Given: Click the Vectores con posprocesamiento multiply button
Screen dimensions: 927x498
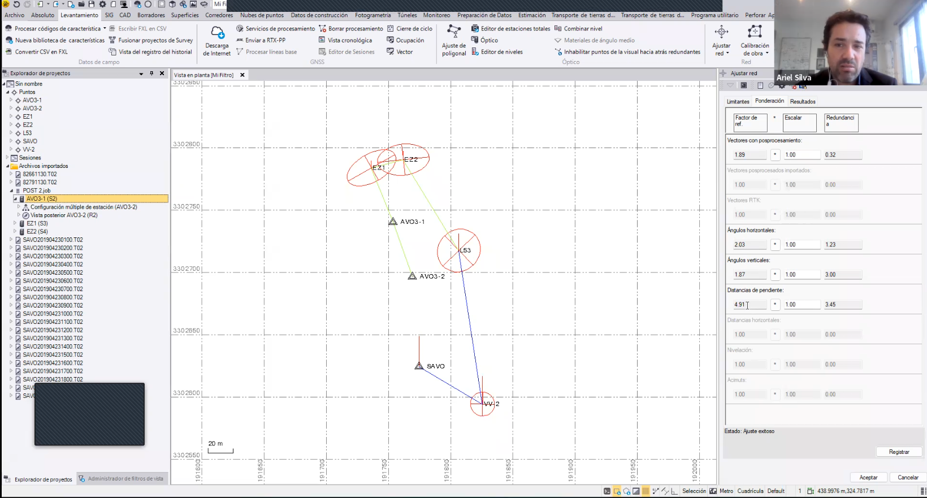Looking at the screenshot, I should click(x=775, y=155).
